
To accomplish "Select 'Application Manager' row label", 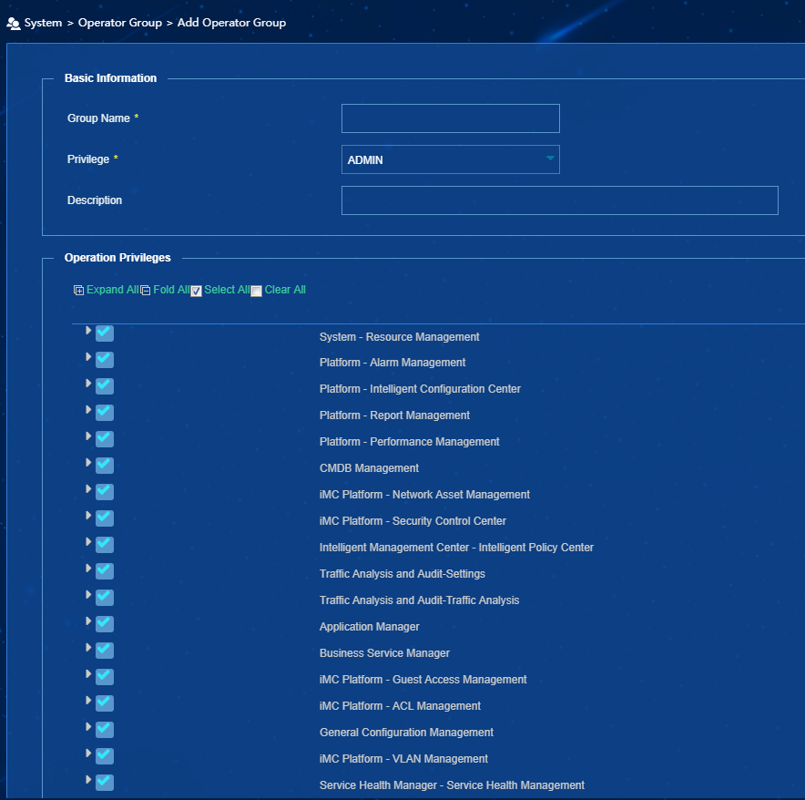I will coord(369,627).
